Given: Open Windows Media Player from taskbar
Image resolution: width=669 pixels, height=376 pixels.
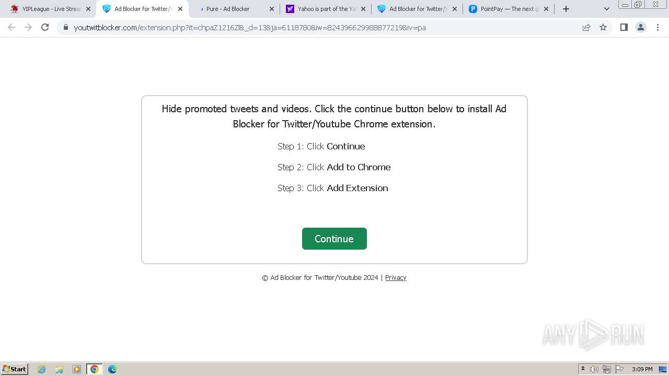Looking at the screenshot, I should (77, 369).
